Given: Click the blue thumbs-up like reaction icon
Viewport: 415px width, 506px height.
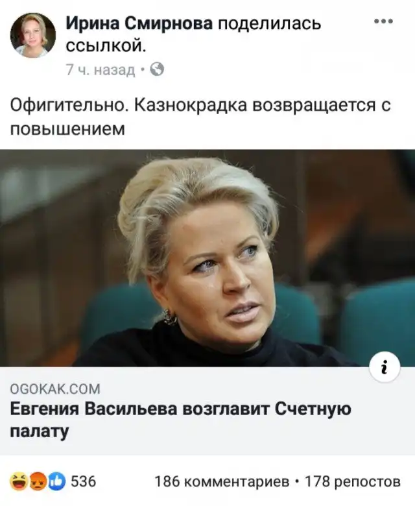Looking at the screenshot, I should pos(57,482).
